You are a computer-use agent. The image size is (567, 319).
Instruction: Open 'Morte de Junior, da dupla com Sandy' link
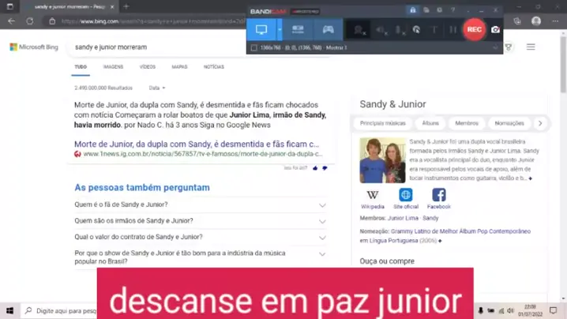click(197, 144)
